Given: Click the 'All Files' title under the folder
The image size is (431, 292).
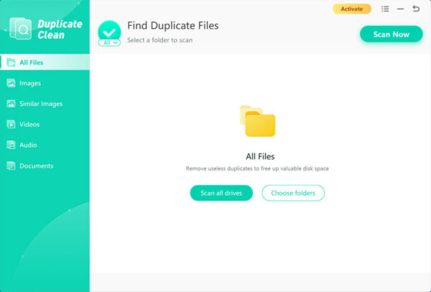Looking at the screenshot, I should pos(260,157).
